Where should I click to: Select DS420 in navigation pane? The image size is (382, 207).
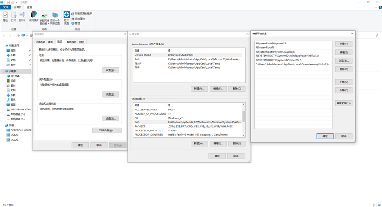pyautogui.click(x=12, y=135)
